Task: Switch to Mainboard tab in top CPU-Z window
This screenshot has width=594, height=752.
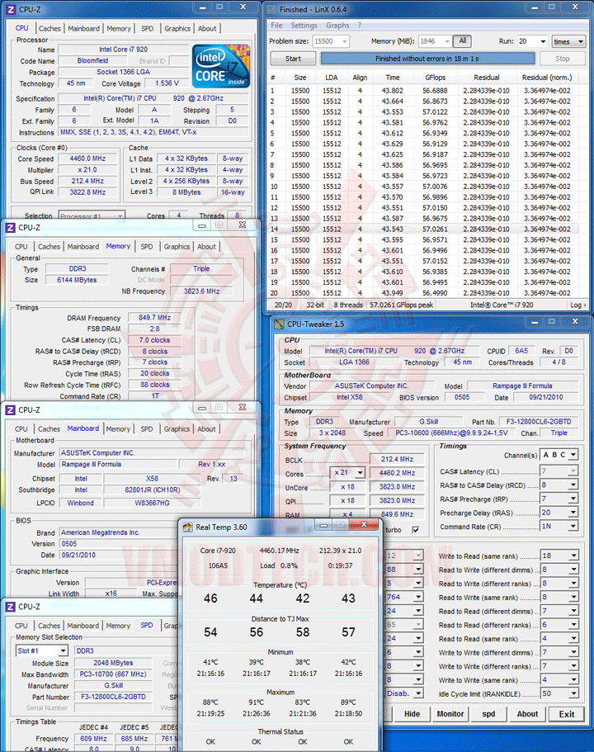Action: (x=83, y=29)
